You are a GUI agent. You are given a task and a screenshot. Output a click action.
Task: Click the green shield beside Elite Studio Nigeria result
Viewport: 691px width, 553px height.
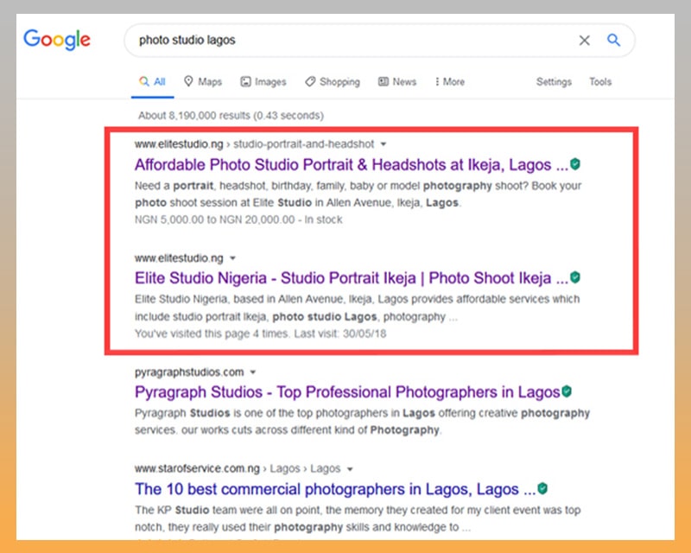pos(575,277)
